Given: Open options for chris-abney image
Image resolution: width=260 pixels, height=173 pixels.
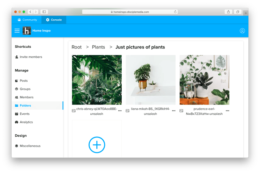Looking at the screenshot, I should [x=120, y=111].
